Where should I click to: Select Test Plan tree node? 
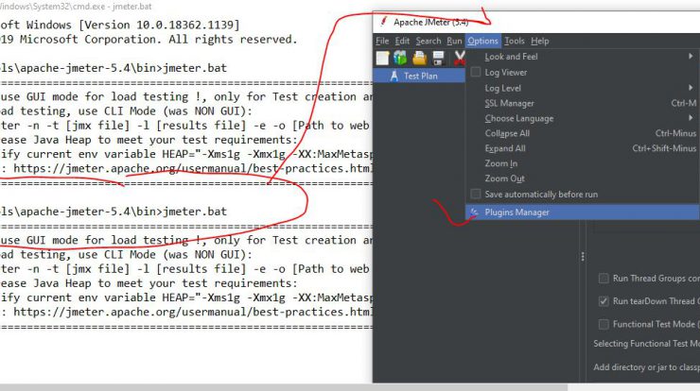click(x=419, y=76)
